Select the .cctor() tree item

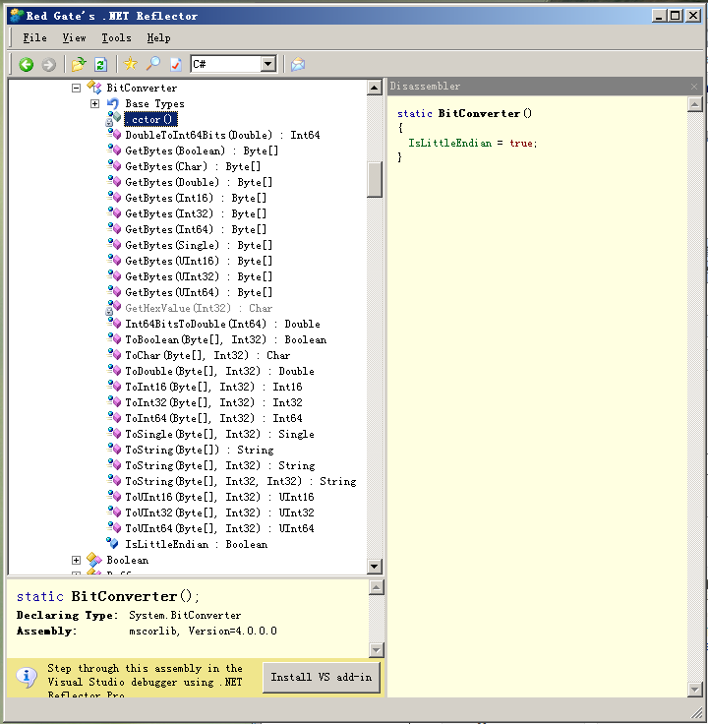point(150,119)
